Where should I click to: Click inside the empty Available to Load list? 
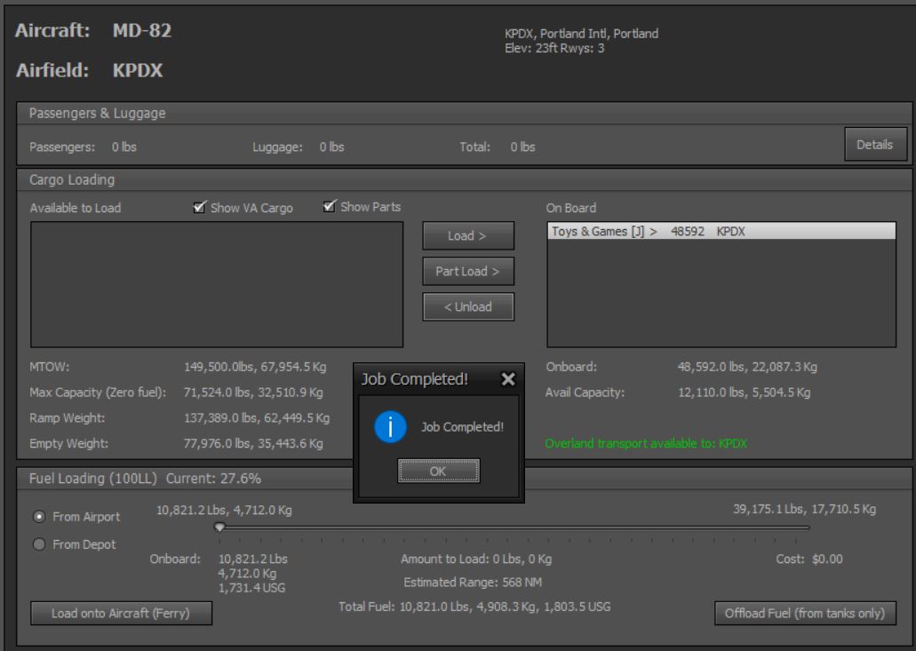(217, 284)
